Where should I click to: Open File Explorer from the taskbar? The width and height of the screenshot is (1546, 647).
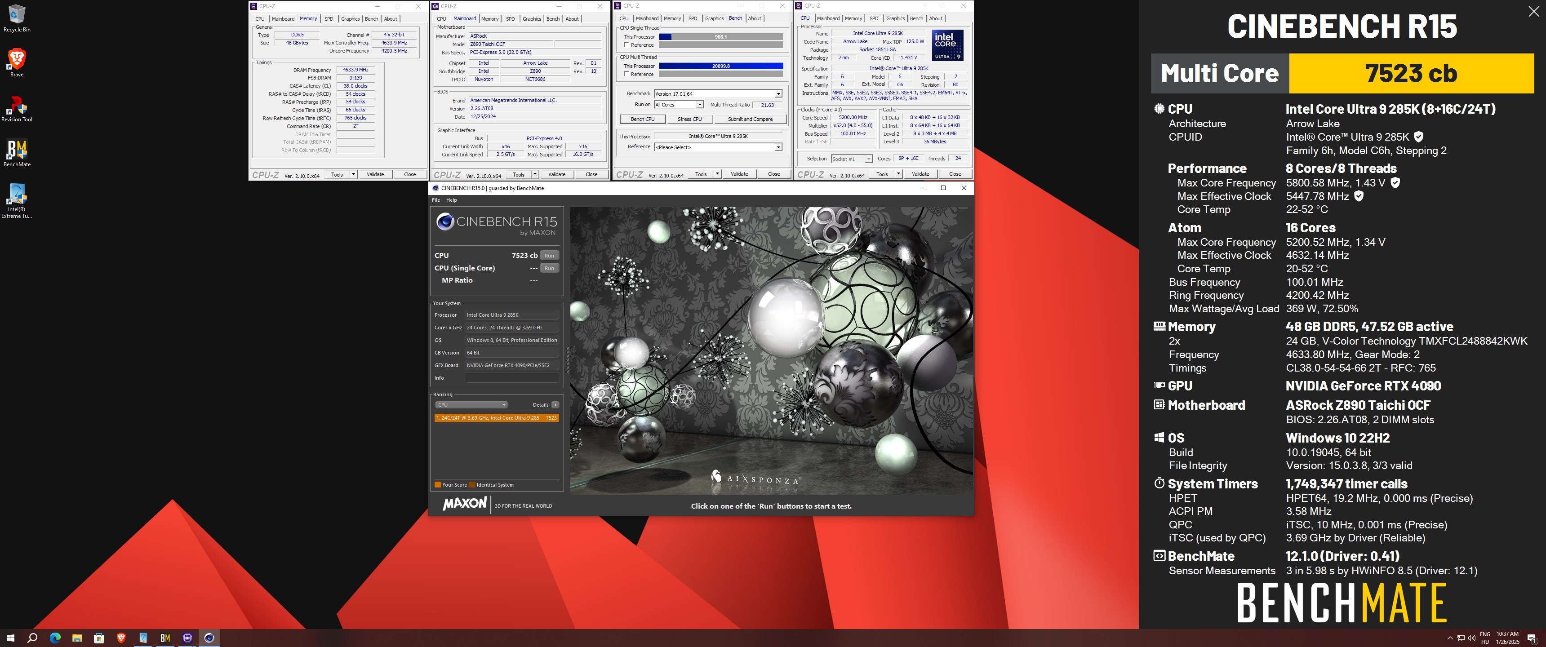tap(77, 638)
